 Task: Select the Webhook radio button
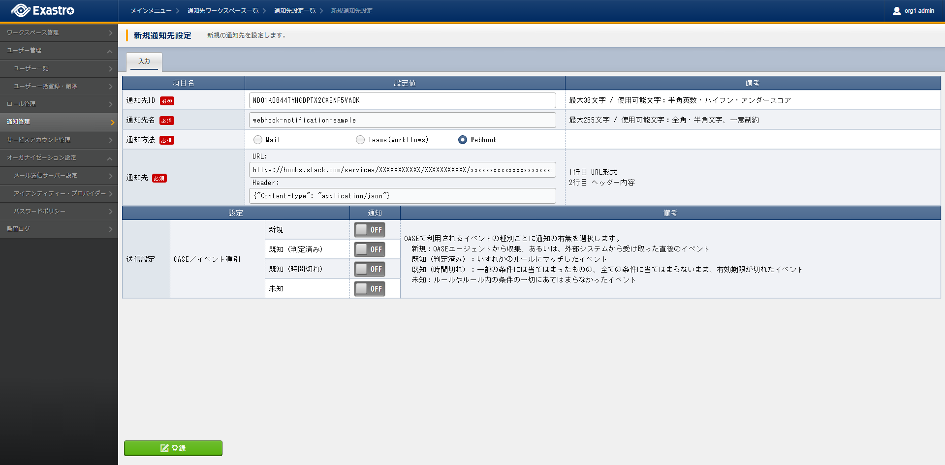point(463,140)
